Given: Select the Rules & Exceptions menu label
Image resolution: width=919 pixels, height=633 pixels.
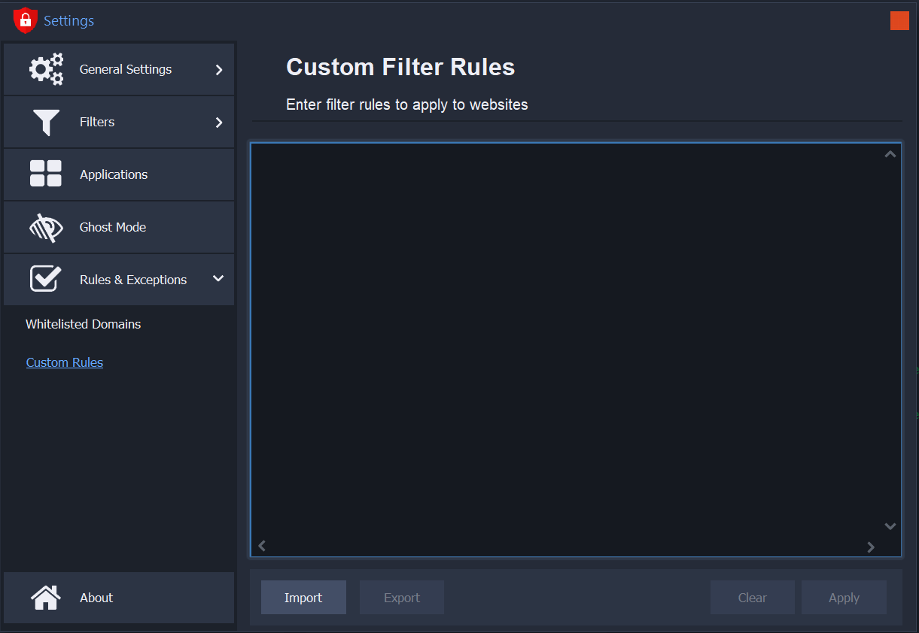Looking at the screenshot, I should coord(133,280).
